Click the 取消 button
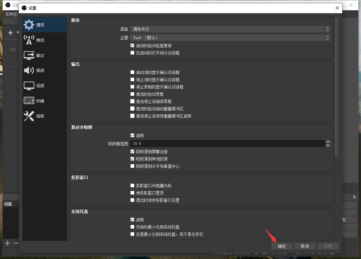This screenshot has height=259, width=361. coord(305,246)
